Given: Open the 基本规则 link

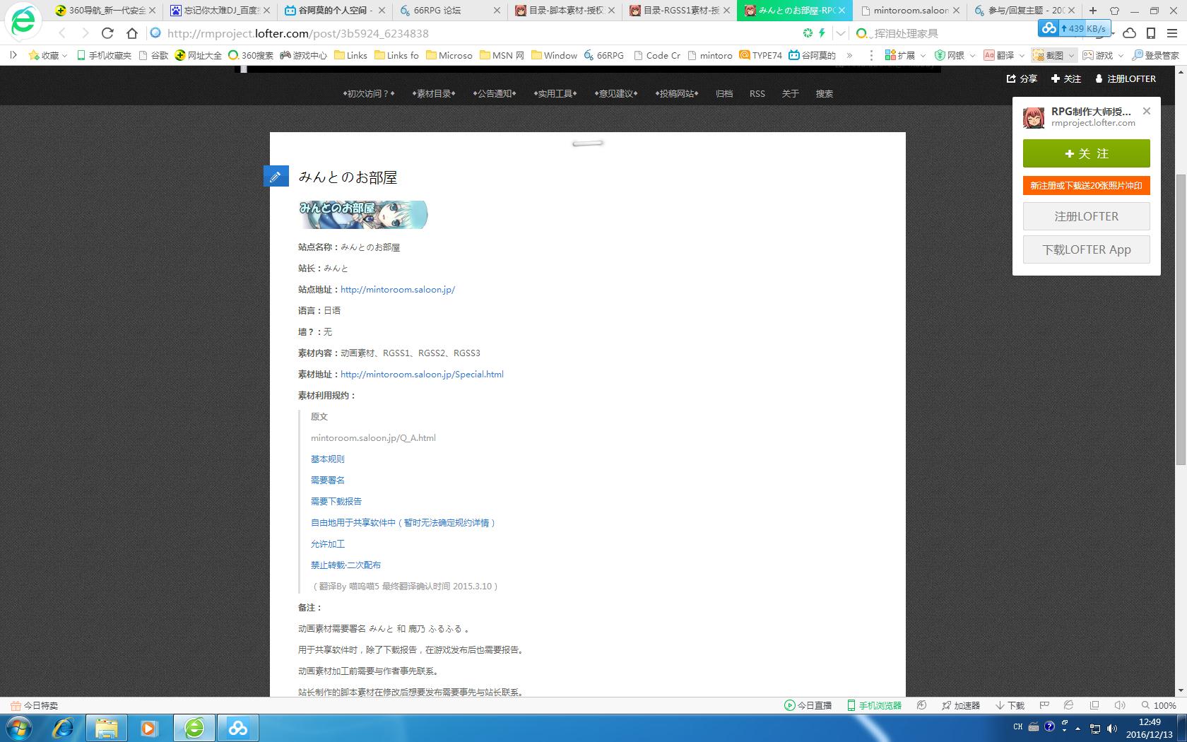Looking at the screenshot, I should point(328,459).
